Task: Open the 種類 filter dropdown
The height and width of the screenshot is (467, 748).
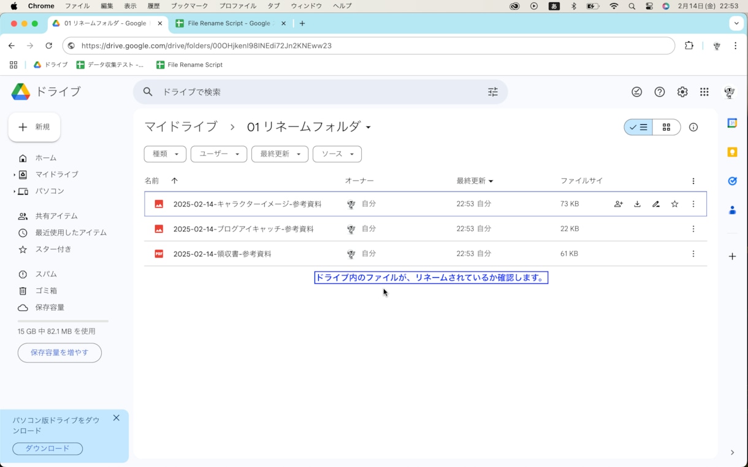Action: tap(165, 154)
